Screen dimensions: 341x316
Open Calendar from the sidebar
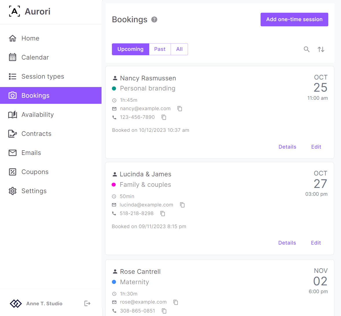point(35,57)
